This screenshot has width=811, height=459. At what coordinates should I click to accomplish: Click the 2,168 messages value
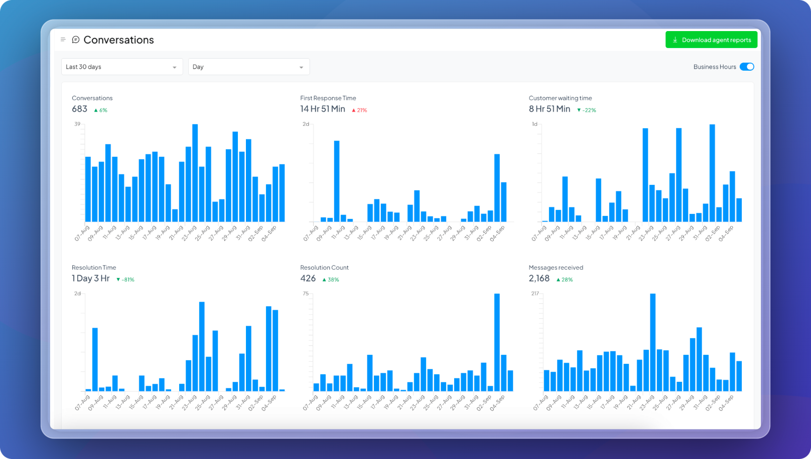tap(539, 279)
